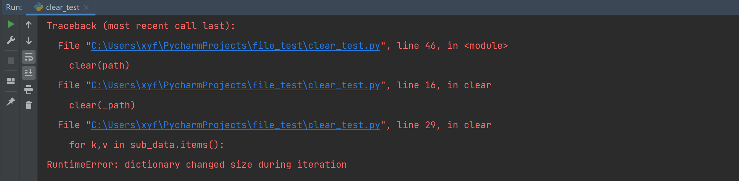
Task: Click the Down the Stack Trace arrow
Action: pyautogui.click(x=29, y=41)
